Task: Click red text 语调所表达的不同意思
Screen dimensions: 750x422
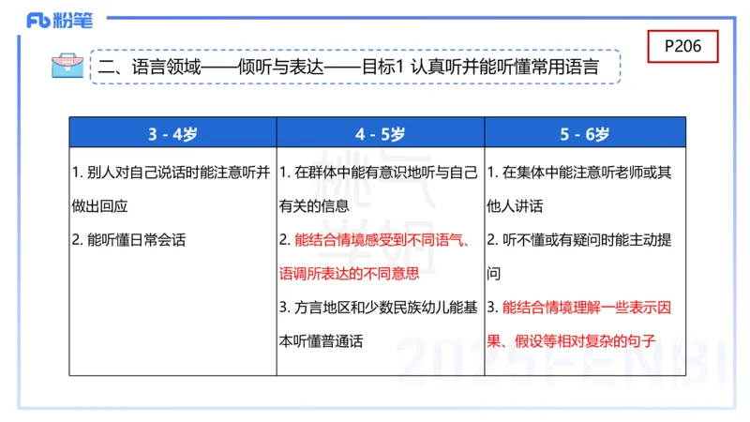Action: (349, 274)
